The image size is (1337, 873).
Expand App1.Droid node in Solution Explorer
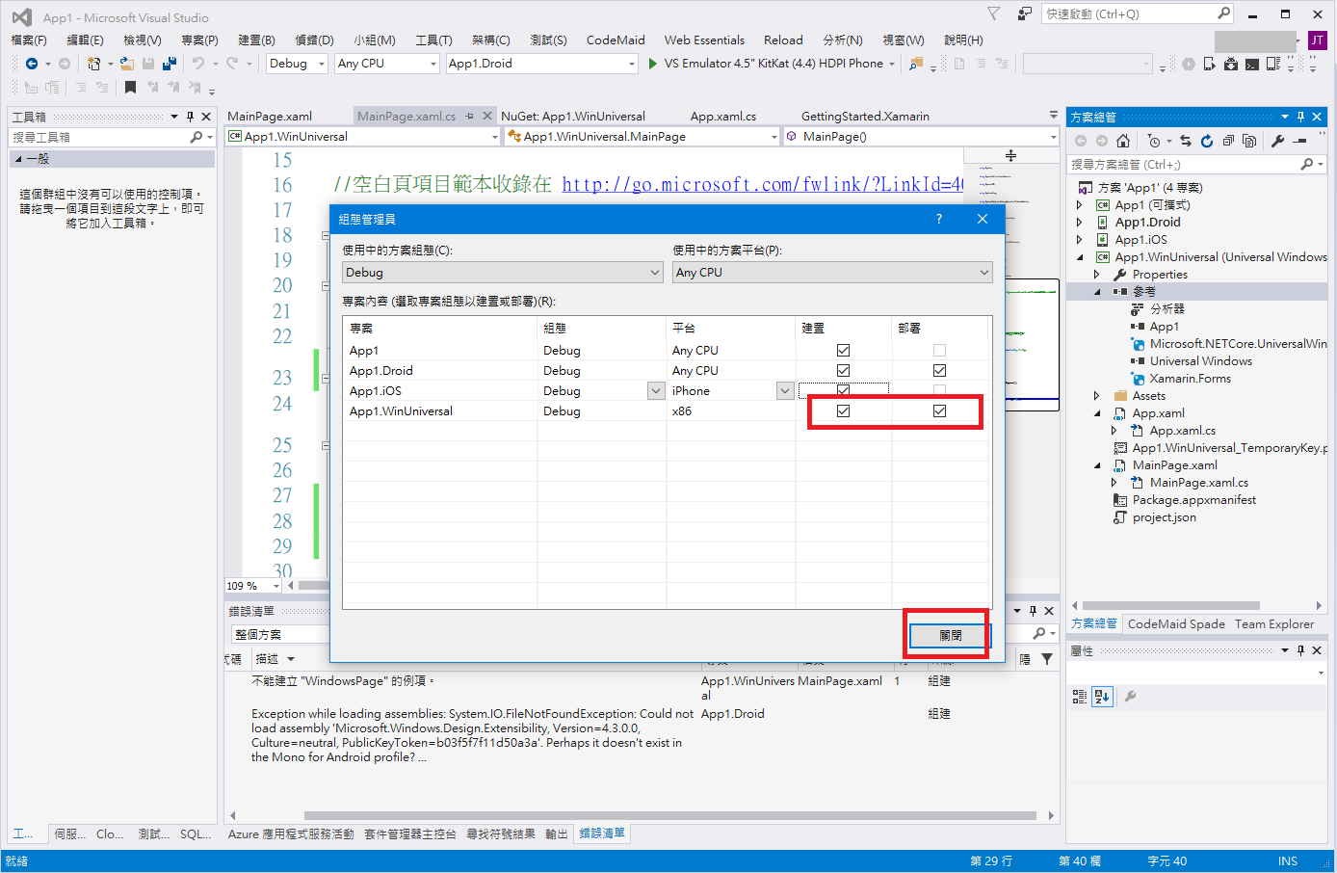[1080, 223]
